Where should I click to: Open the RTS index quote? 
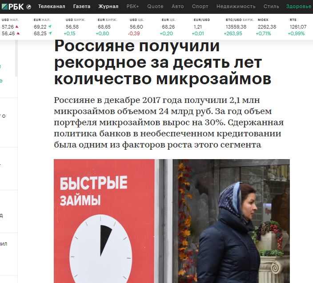point(298,27)
